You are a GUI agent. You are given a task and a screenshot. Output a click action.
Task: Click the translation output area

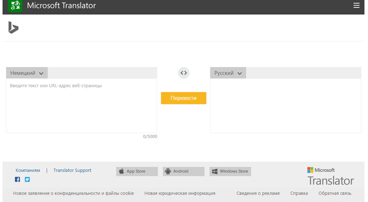point(286,106)
